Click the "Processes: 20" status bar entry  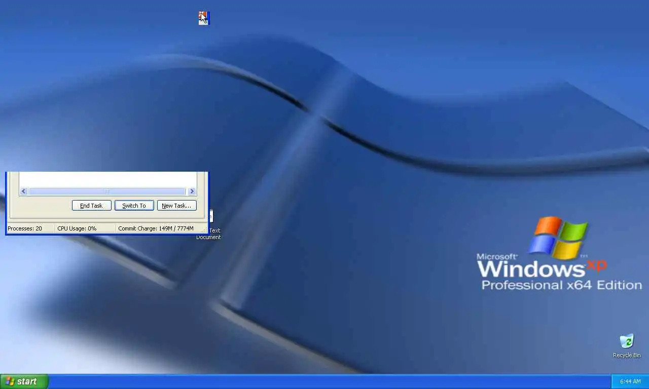pyautogui.click(x=25, y=228)
